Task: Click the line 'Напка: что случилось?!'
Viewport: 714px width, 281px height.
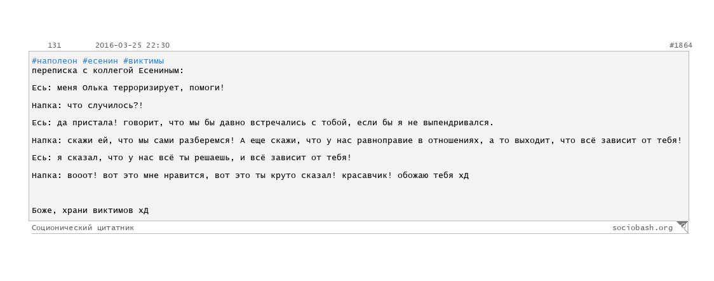Action: [88, 106]
